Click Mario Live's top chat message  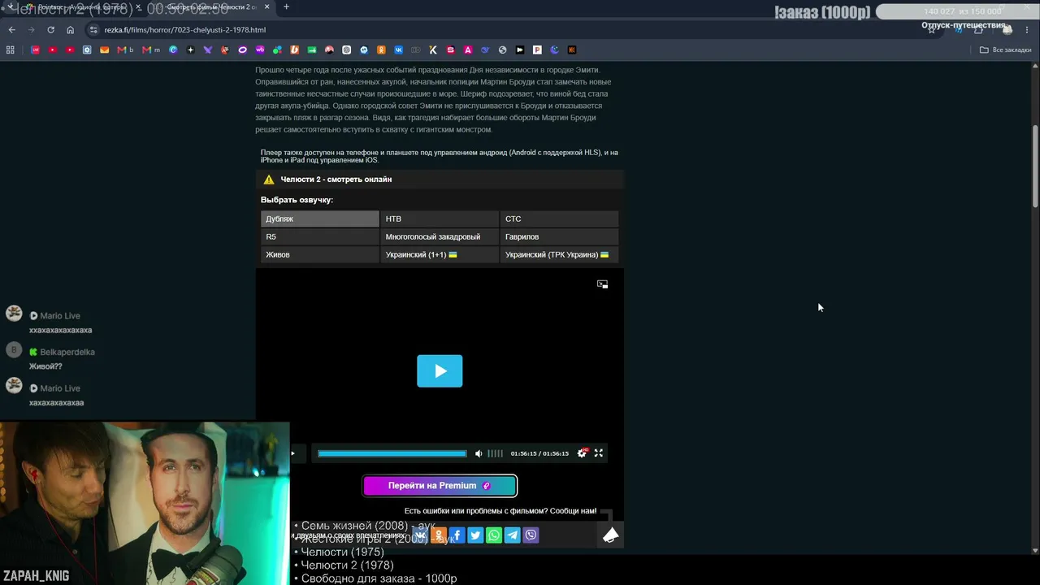click(x=60, y=331)
